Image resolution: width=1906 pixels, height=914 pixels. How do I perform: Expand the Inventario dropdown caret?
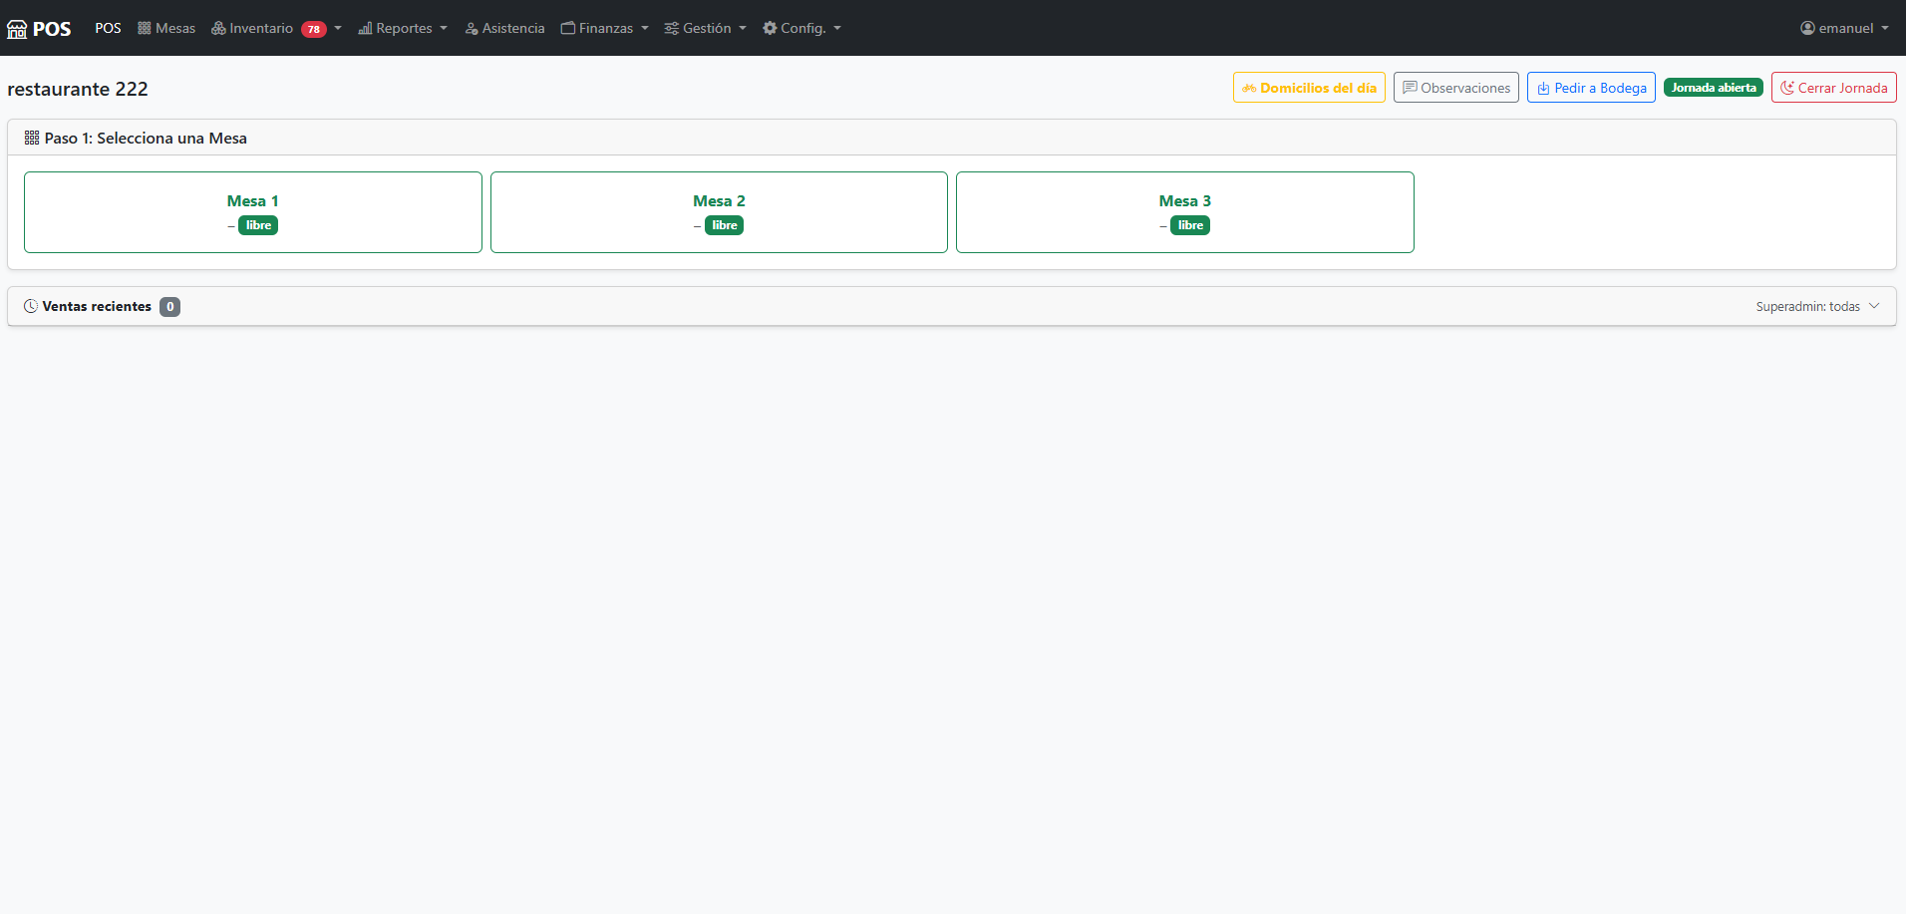coord(338,28)
